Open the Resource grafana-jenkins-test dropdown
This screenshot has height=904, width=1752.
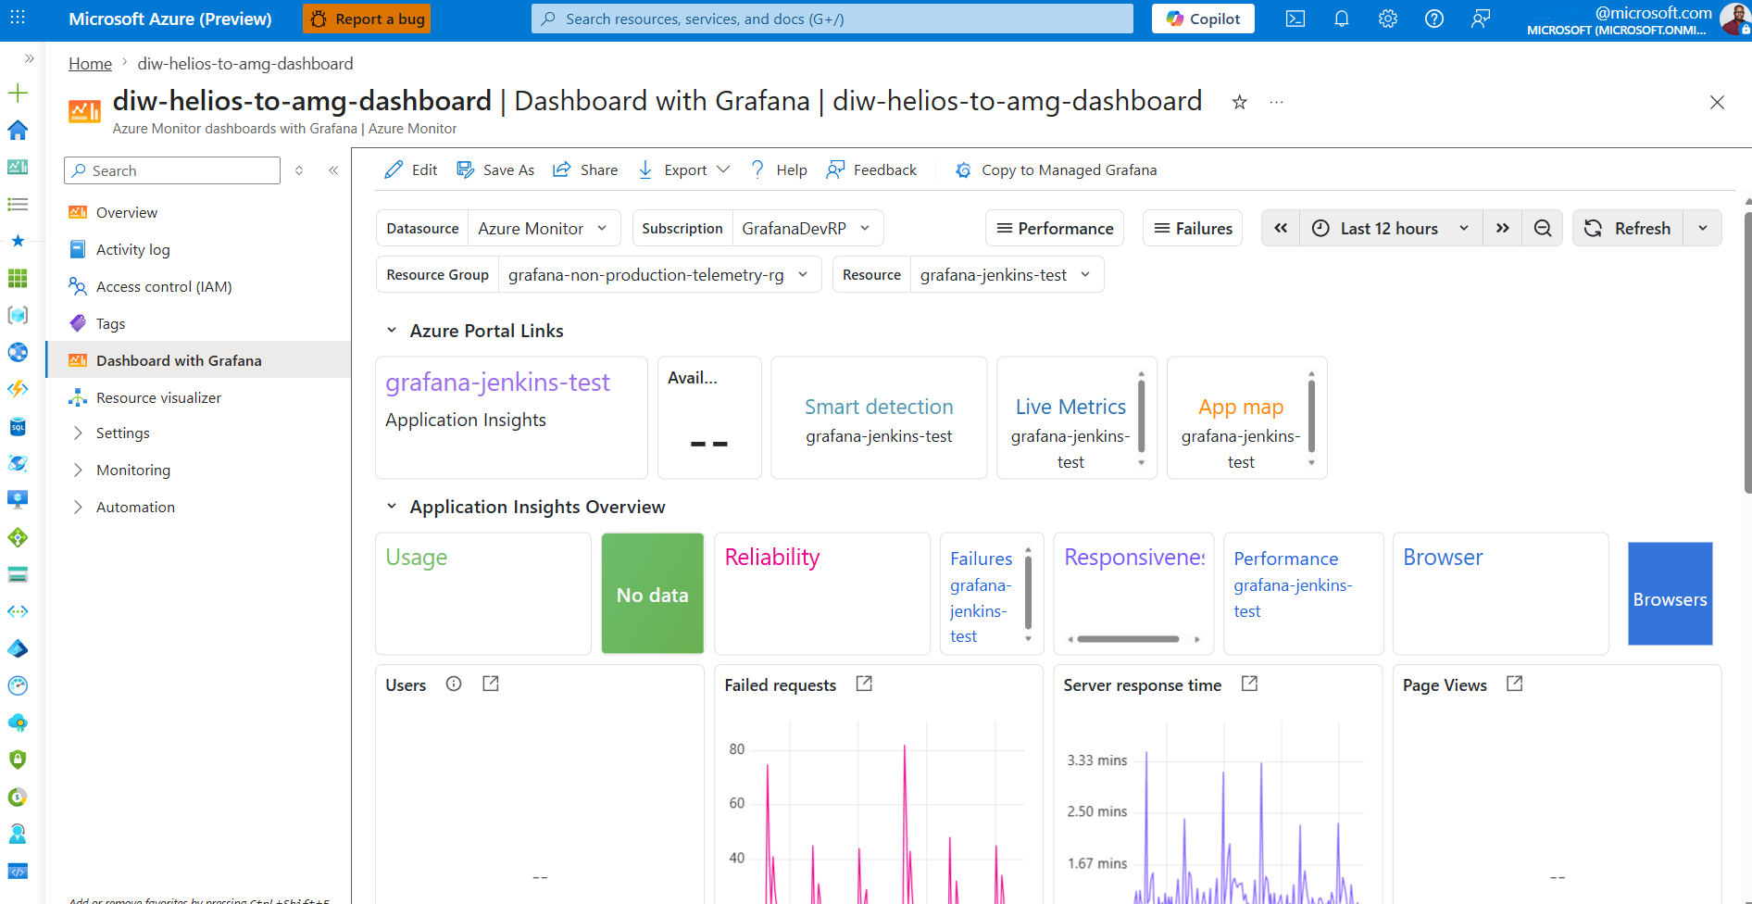[x=1007, y=275]
